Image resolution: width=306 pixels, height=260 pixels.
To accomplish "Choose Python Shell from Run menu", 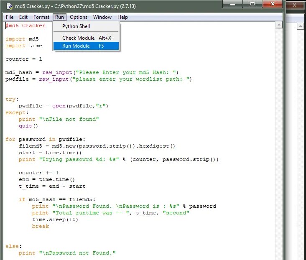I will [86, 26].
